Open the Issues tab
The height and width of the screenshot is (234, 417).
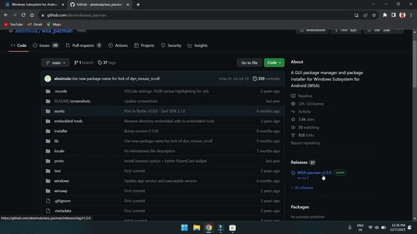[46, 45]
